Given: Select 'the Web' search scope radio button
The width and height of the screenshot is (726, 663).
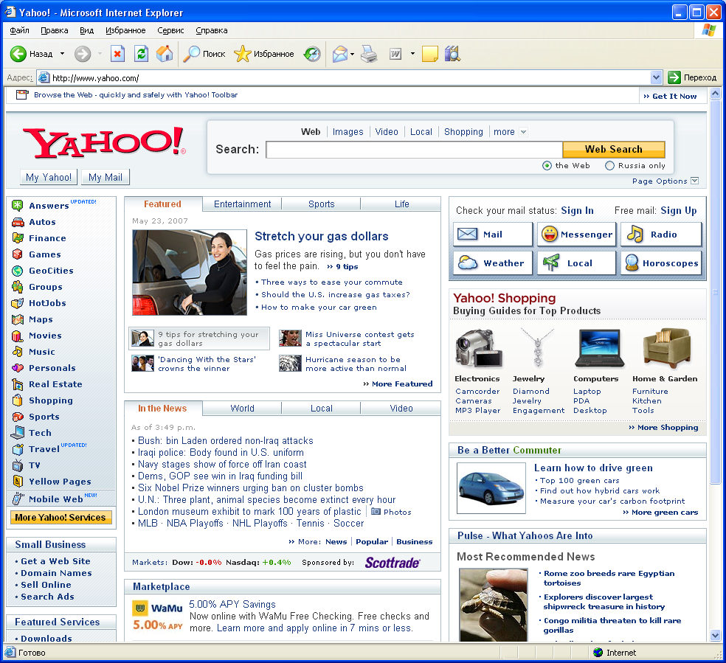Looking at the screenshot, I should click(x=547, y=166).
